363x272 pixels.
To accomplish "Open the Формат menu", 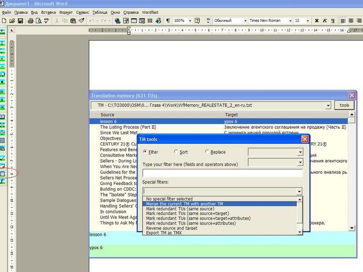I will (x=66, y=12).
